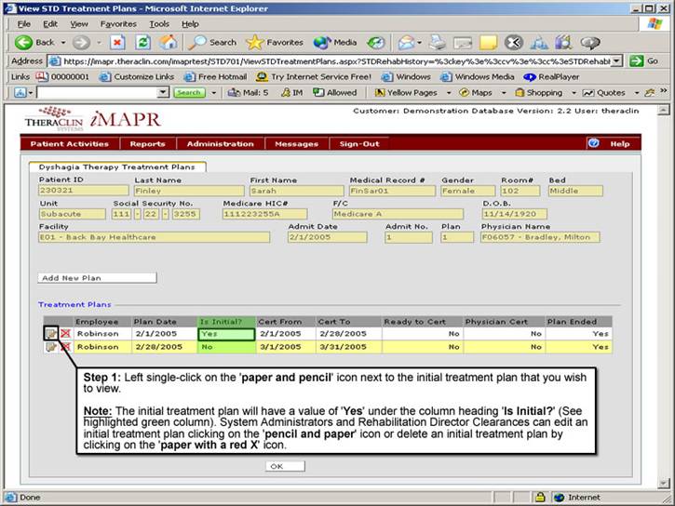Click the IE Home toolbar icon
Image resolution: width=675 pixels, height=506 pixels.
(168, 42)
